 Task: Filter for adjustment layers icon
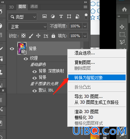[53, 17]
